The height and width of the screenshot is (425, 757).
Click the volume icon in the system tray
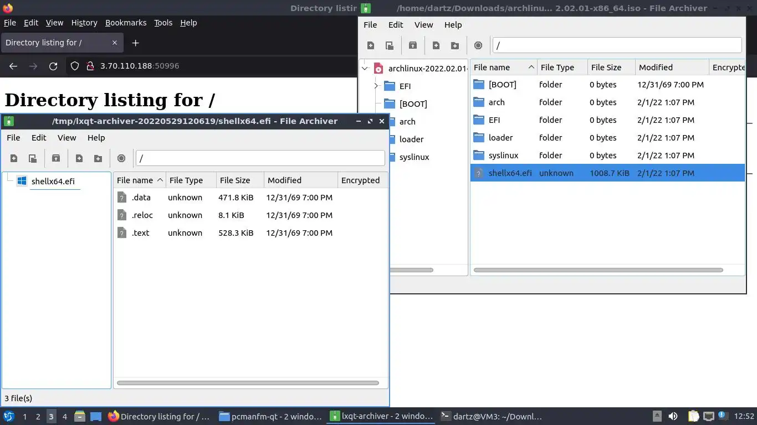pyautogui.click(x=673, y=416)
